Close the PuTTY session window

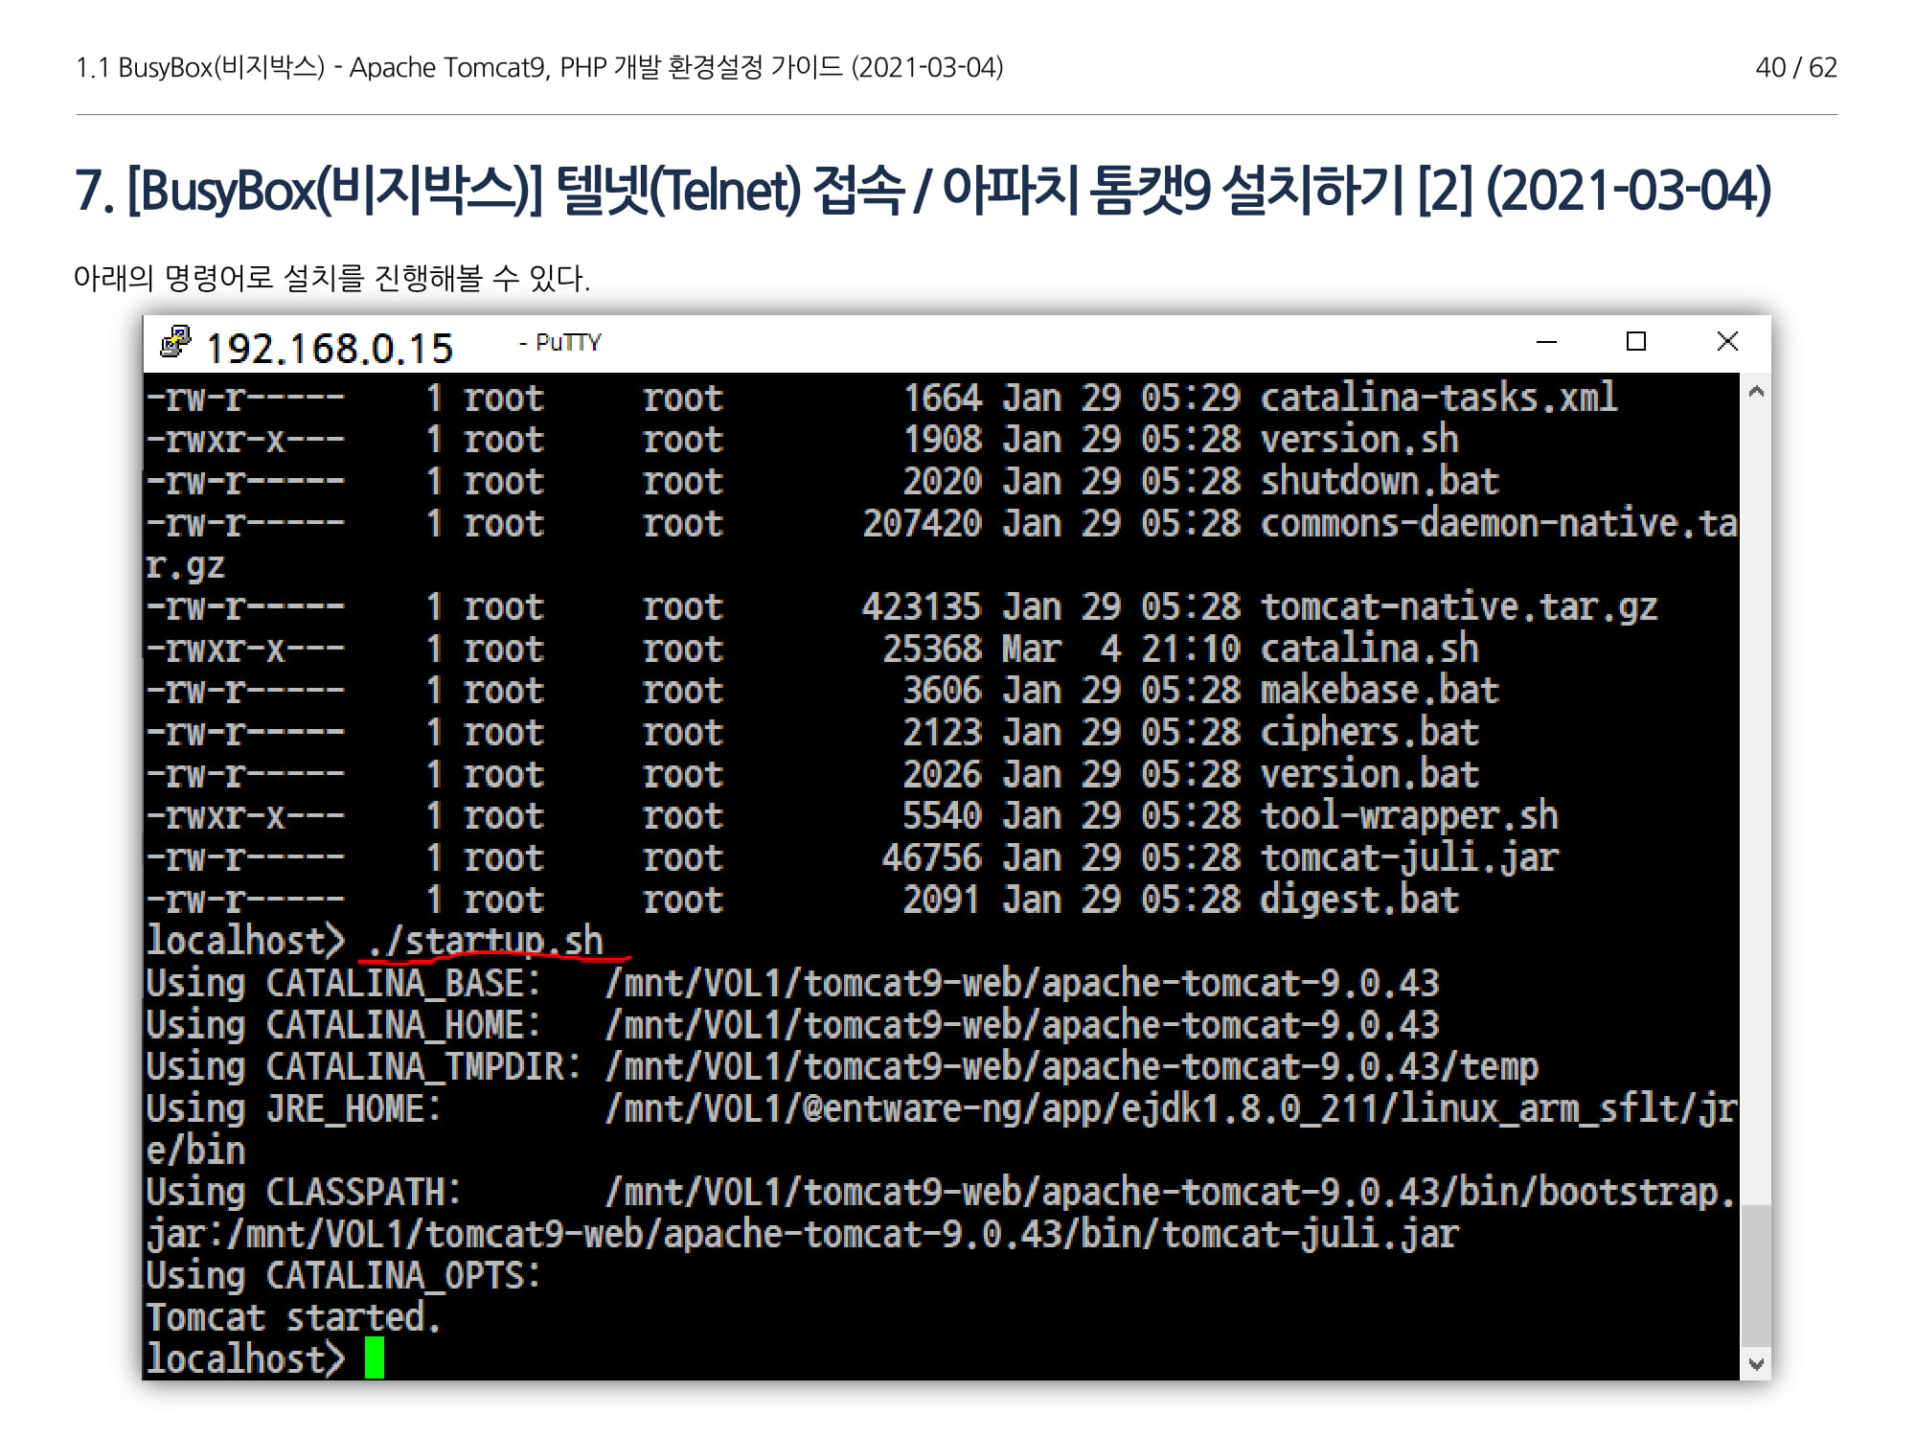[1727, 342]
